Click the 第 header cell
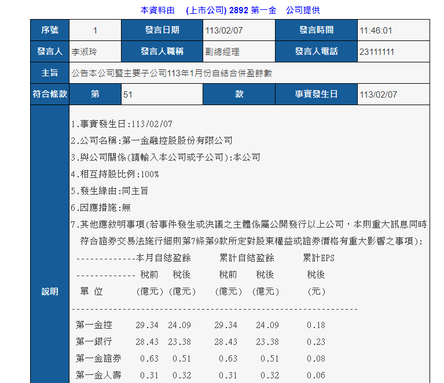The height and width of the screenshot is (383, 444). click(x=95, y=94)
